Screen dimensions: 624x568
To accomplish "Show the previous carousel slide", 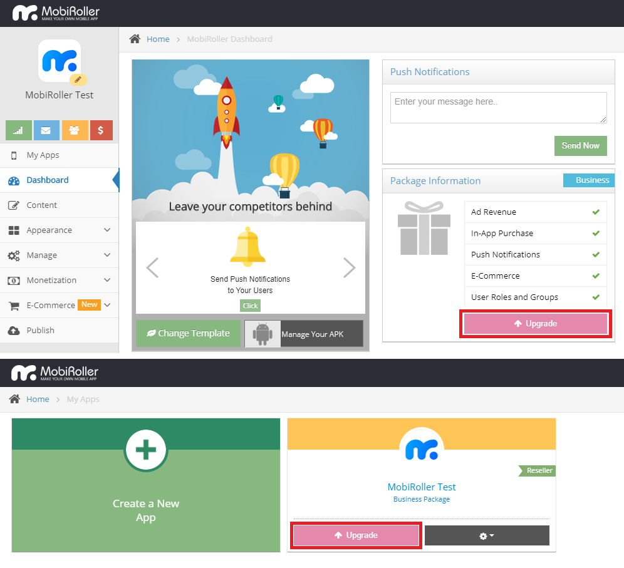I will (152, 267).
